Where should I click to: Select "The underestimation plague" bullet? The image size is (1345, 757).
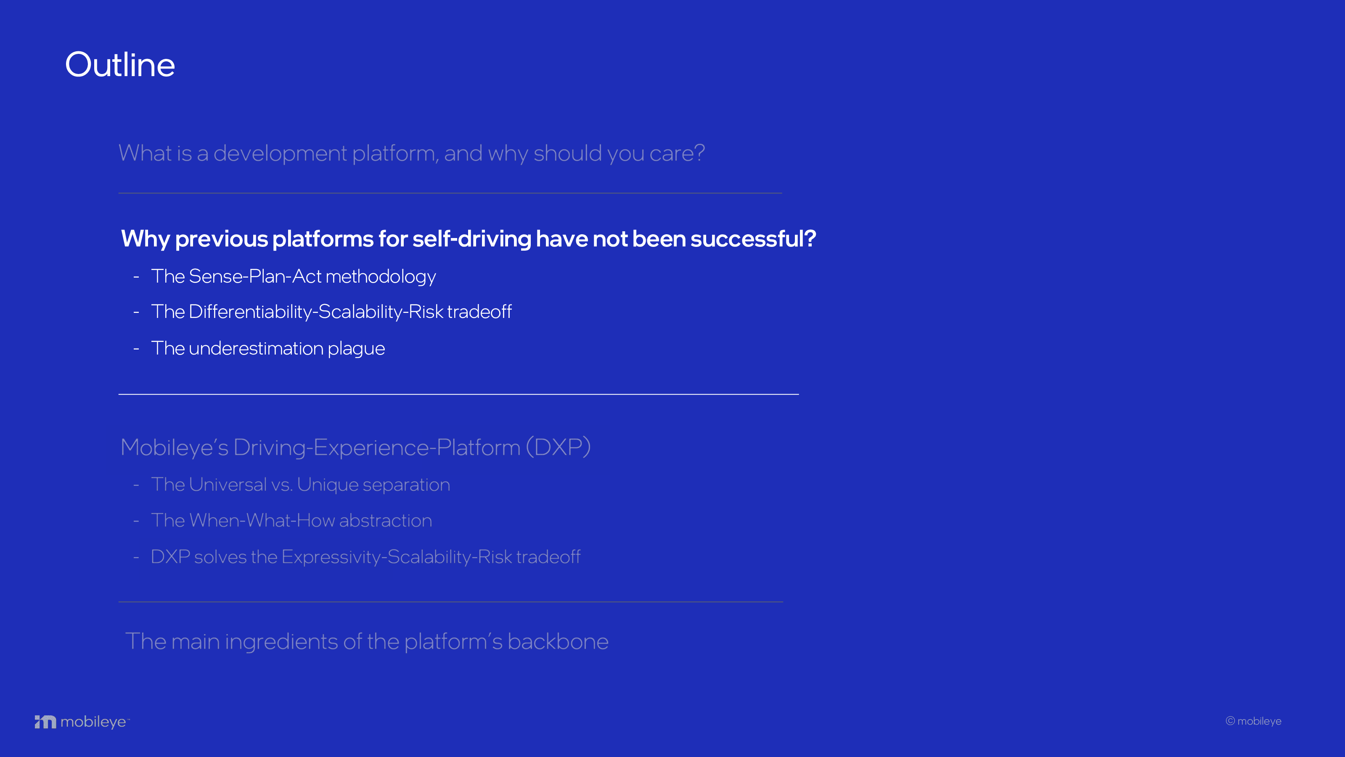click(x=268, y=348)
